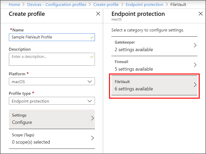This screenshot has width=206, height=154.
Task: Open Devices - Configuration profiles breadcrumb
Action: tap(57, 5)
